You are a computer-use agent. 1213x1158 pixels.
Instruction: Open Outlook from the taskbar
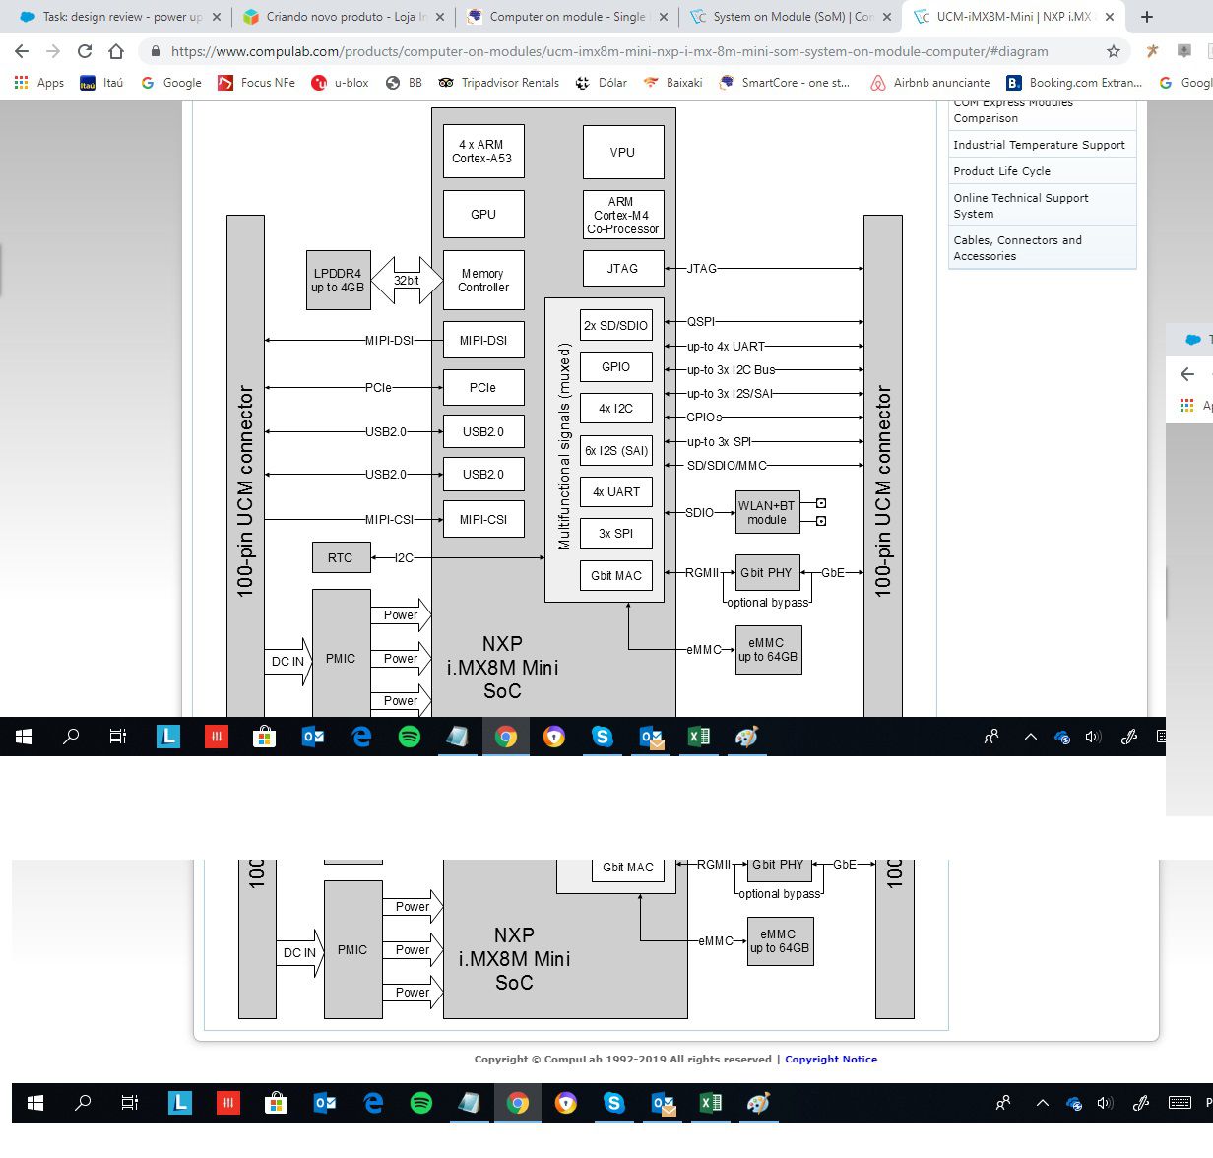312,737
